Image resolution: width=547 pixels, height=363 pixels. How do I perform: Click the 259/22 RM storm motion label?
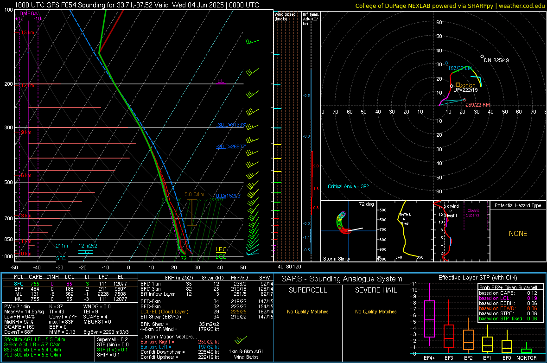tap(477, 105)
